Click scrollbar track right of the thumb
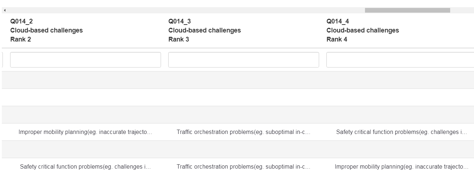The width and height of the screenshot is (474, 178). pyautogui.click(x=461, y=10)
